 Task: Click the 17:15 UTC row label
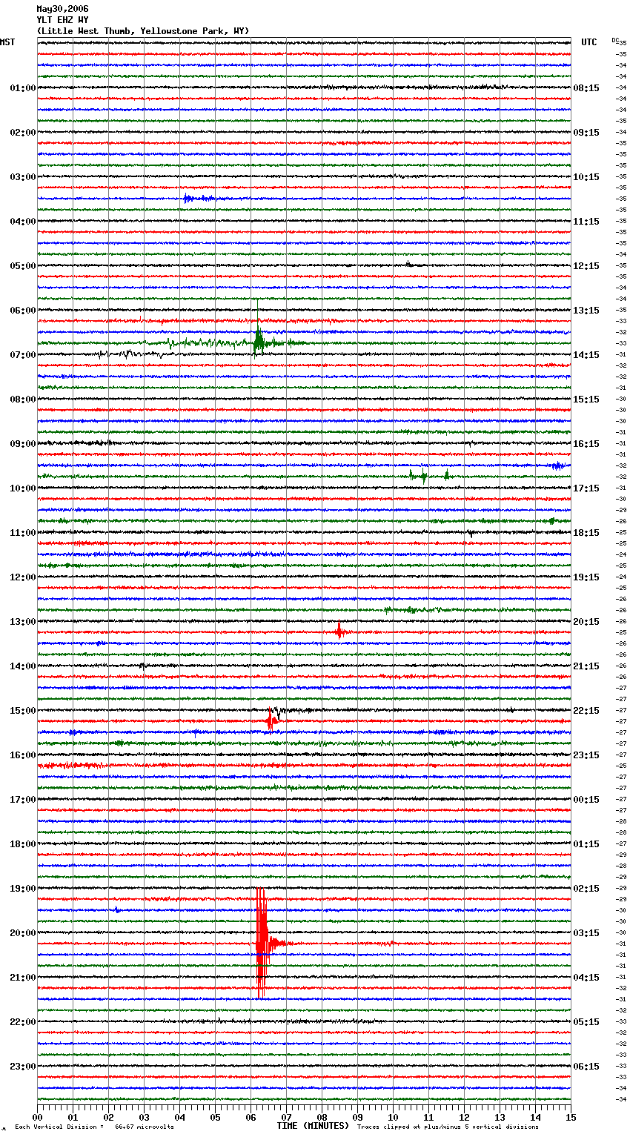click(x=586, y=488)
